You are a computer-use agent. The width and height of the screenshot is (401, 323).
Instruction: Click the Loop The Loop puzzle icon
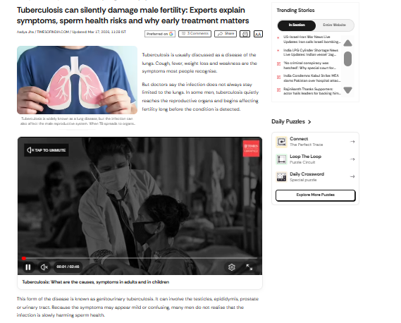[281, 159]
